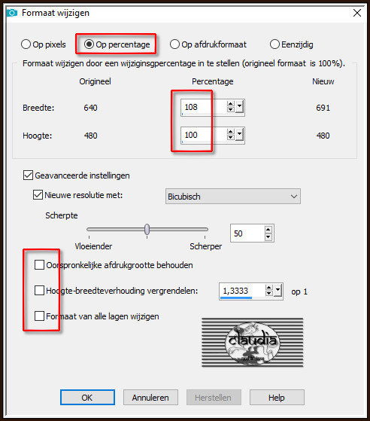Decrease Hoogte percentage with down arrow

pyautogui.click(x=231, y=137)
